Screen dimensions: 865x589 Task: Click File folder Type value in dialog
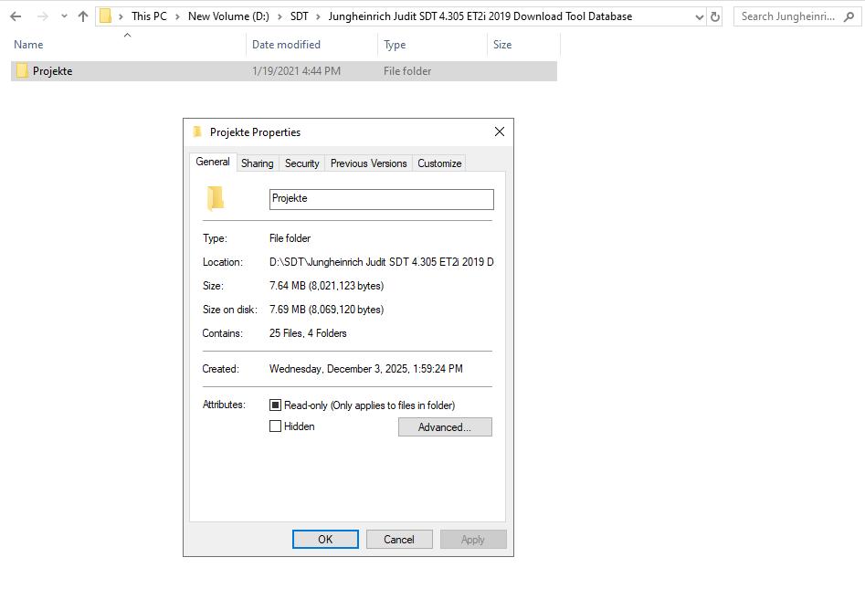[x=290, y=238]
